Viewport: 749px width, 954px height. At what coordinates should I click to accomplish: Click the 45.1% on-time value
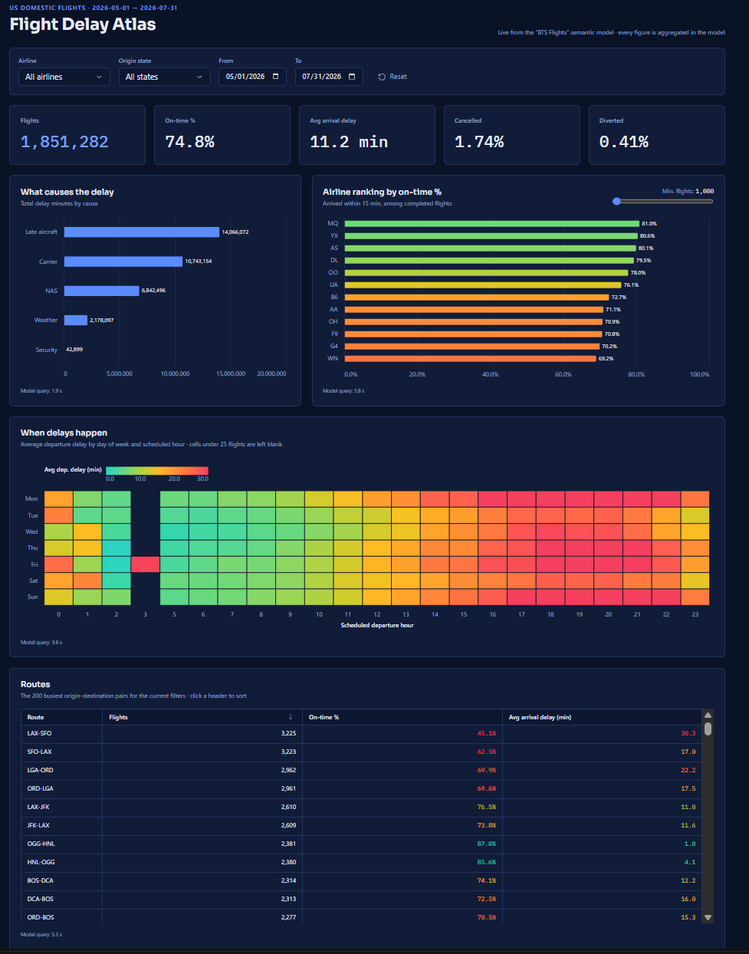click(x=487, y=734)
